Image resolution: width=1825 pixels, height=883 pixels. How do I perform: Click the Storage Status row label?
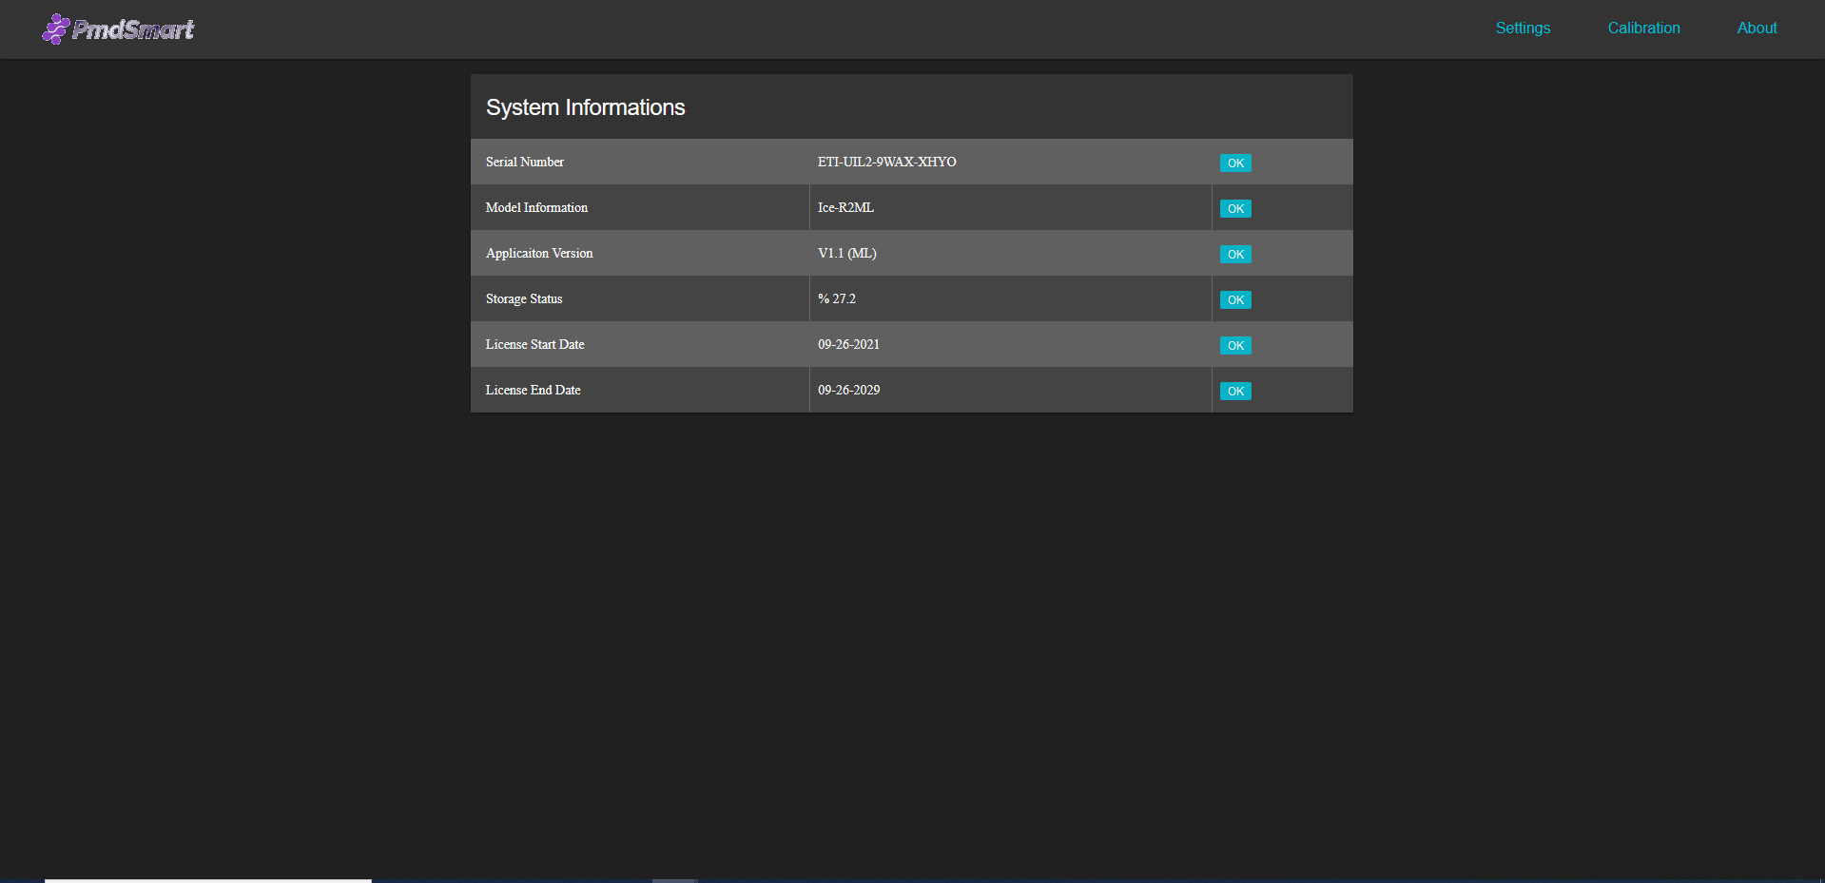click(x=523, y=298)
